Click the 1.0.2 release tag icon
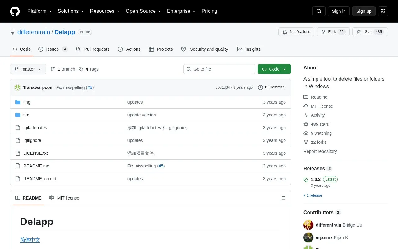The height and width of the screenshot is (249, 398). (x=306, y=180)
